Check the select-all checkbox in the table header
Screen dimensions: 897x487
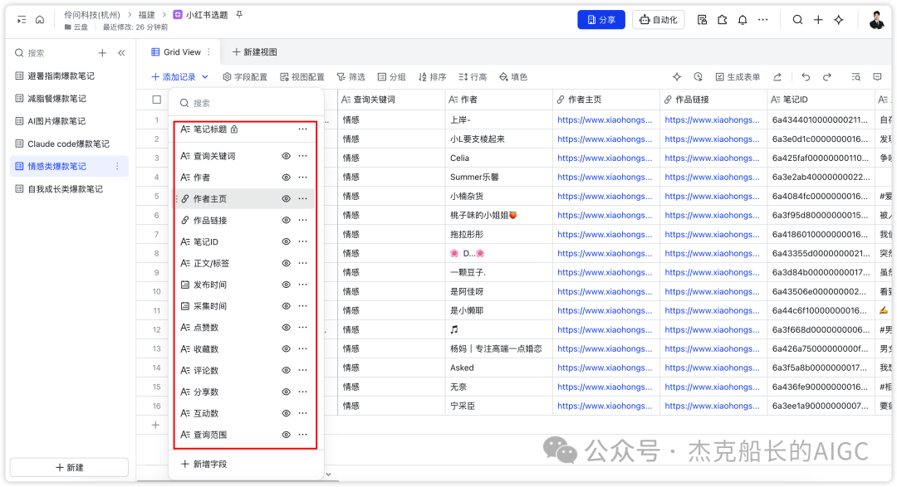coord(157,100)
